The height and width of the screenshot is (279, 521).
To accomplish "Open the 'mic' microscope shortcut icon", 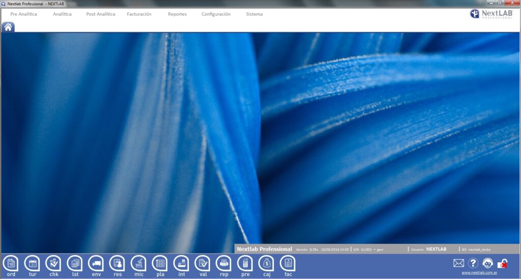I will (138, 264).
